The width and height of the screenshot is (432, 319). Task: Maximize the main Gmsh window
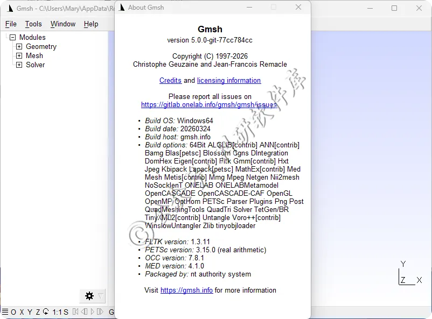(394, 8)
